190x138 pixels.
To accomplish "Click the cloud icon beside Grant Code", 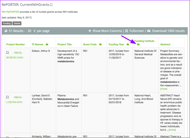I will 100,44.
